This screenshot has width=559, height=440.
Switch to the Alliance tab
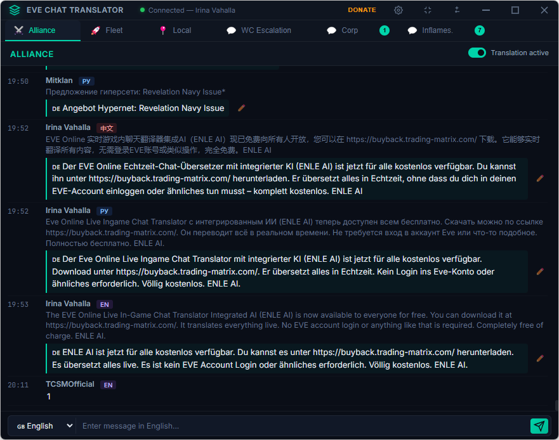(x=43, y=30)
